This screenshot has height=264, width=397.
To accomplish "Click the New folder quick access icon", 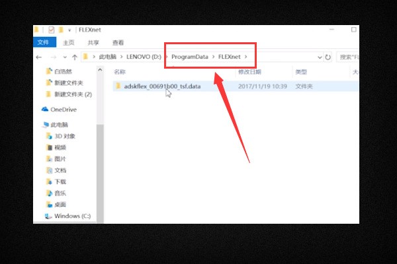I will 61,30.
